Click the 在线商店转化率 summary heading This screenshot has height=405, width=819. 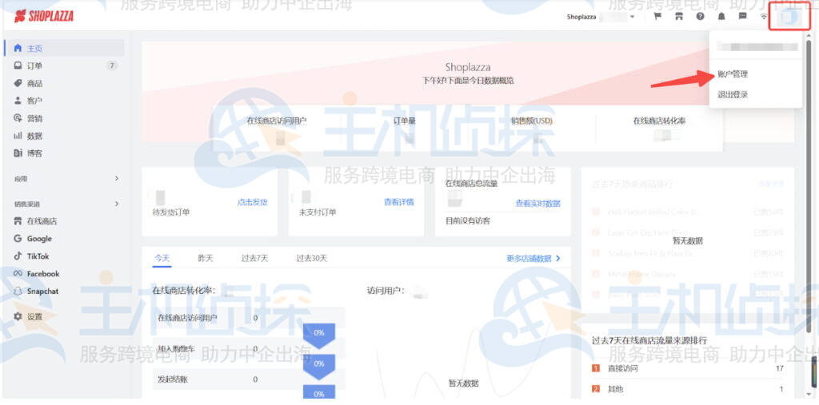coord(659,121)
